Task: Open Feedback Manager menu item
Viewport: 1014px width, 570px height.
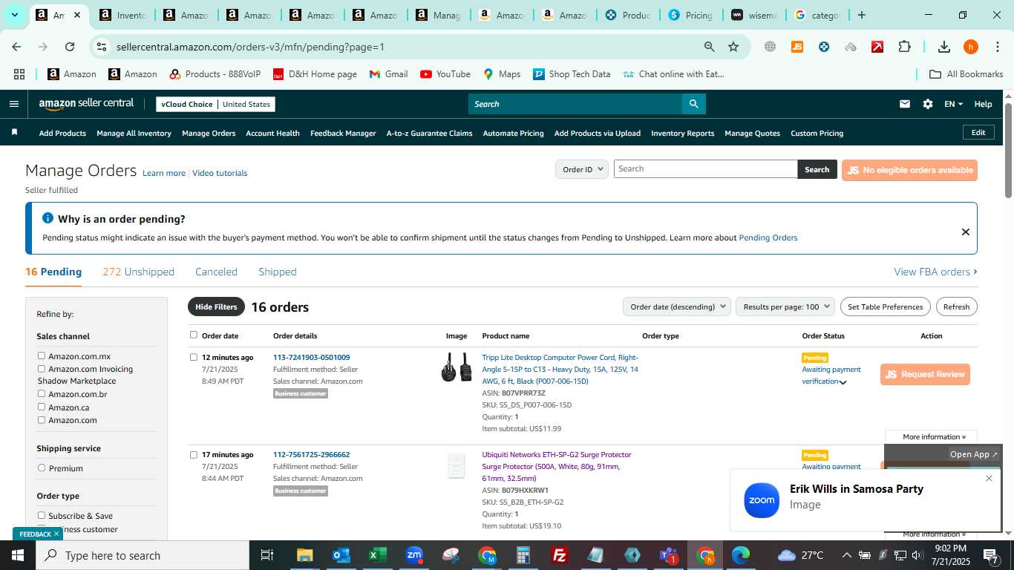Action: [x=343, y=134]
